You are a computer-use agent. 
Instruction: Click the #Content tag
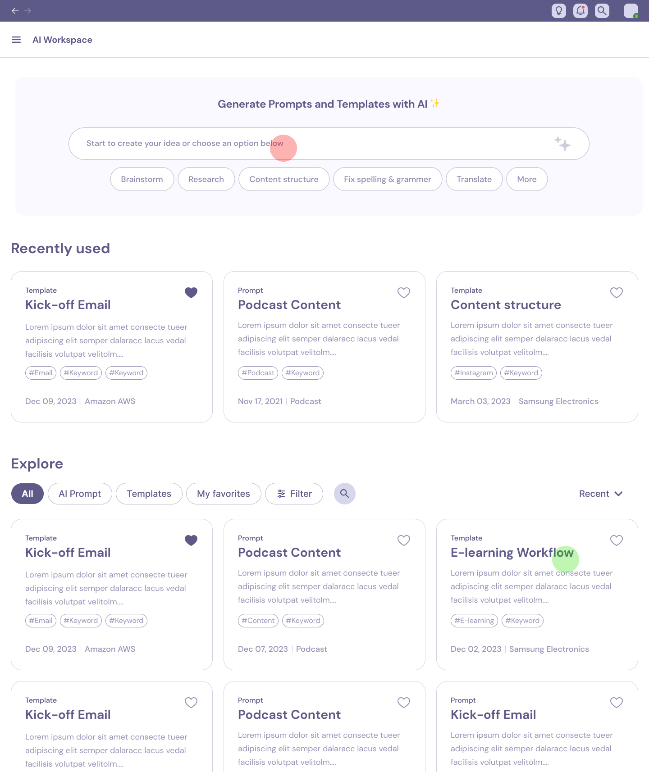258,621
